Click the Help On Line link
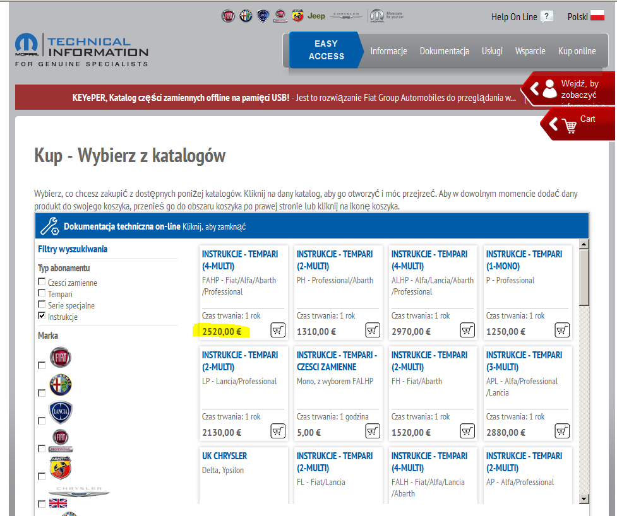 tap(514, 17)
